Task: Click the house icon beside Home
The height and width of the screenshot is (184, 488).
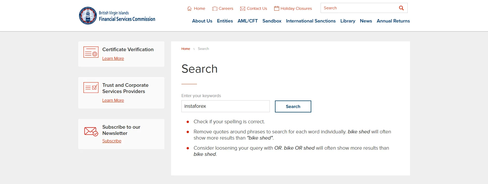Action: pos(189,9)
